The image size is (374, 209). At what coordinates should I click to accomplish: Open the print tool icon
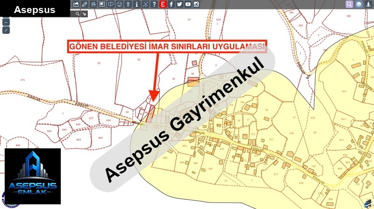coord(119,4)
